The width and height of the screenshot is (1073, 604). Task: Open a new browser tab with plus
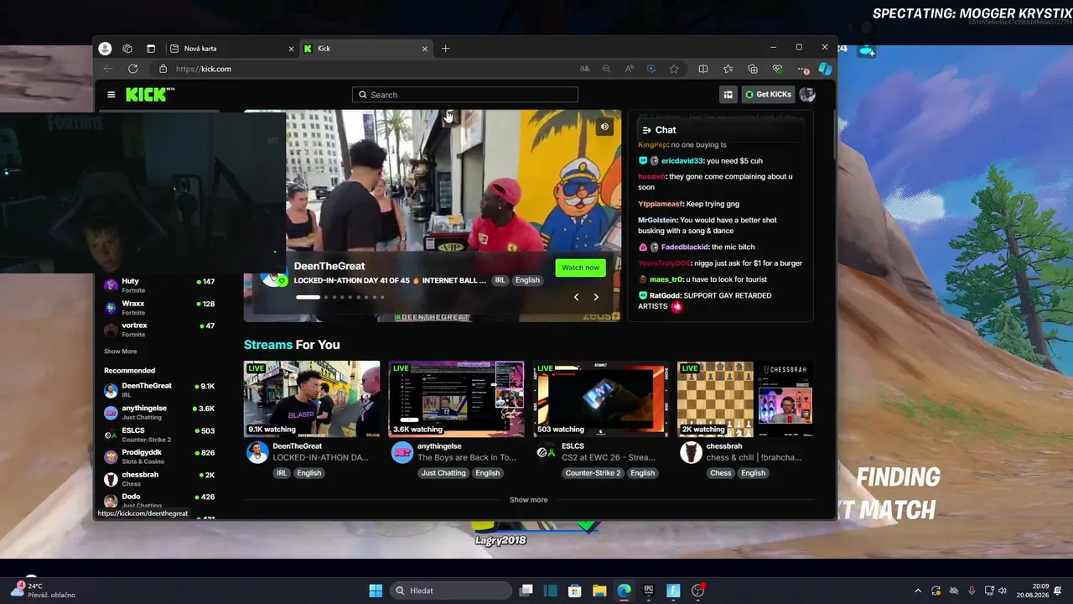click(x=445, y=49)
